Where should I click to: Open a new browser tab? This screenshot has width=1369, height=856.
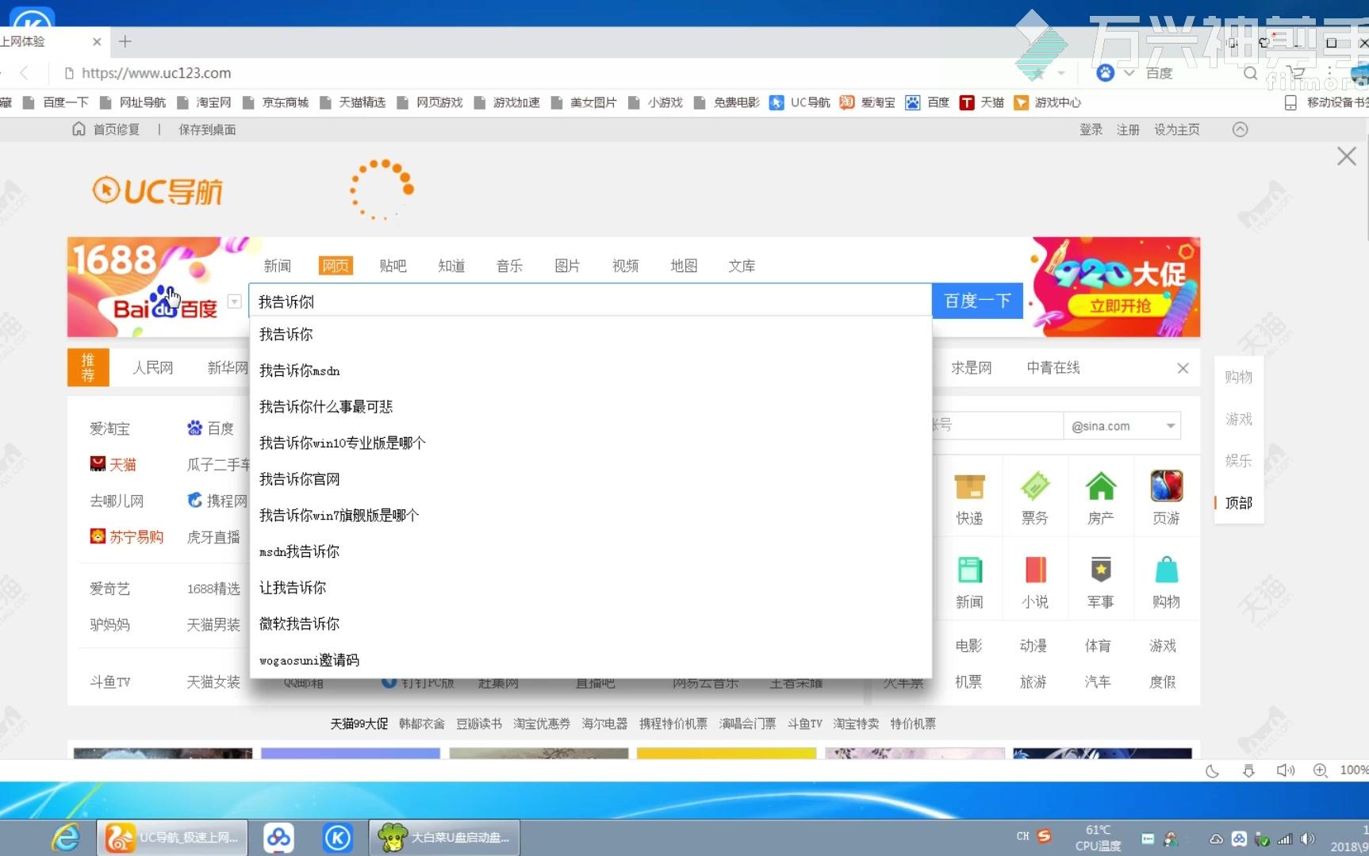pos(125,41)
